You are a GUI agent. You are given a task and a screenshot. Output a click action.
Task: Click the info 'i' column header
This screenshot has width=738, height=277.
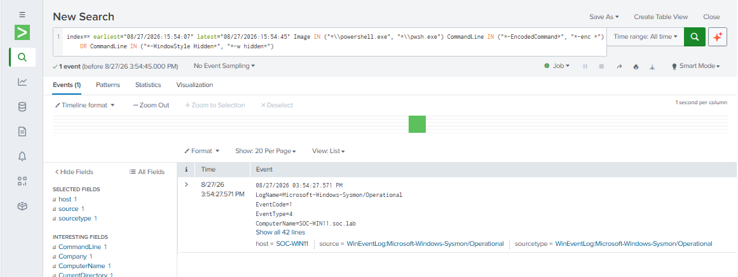pos(186,169)
